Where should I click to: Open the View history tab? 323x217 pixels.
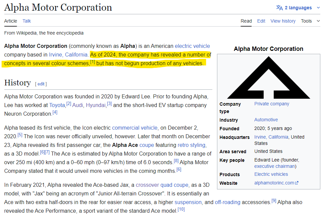tap(283, 21)
